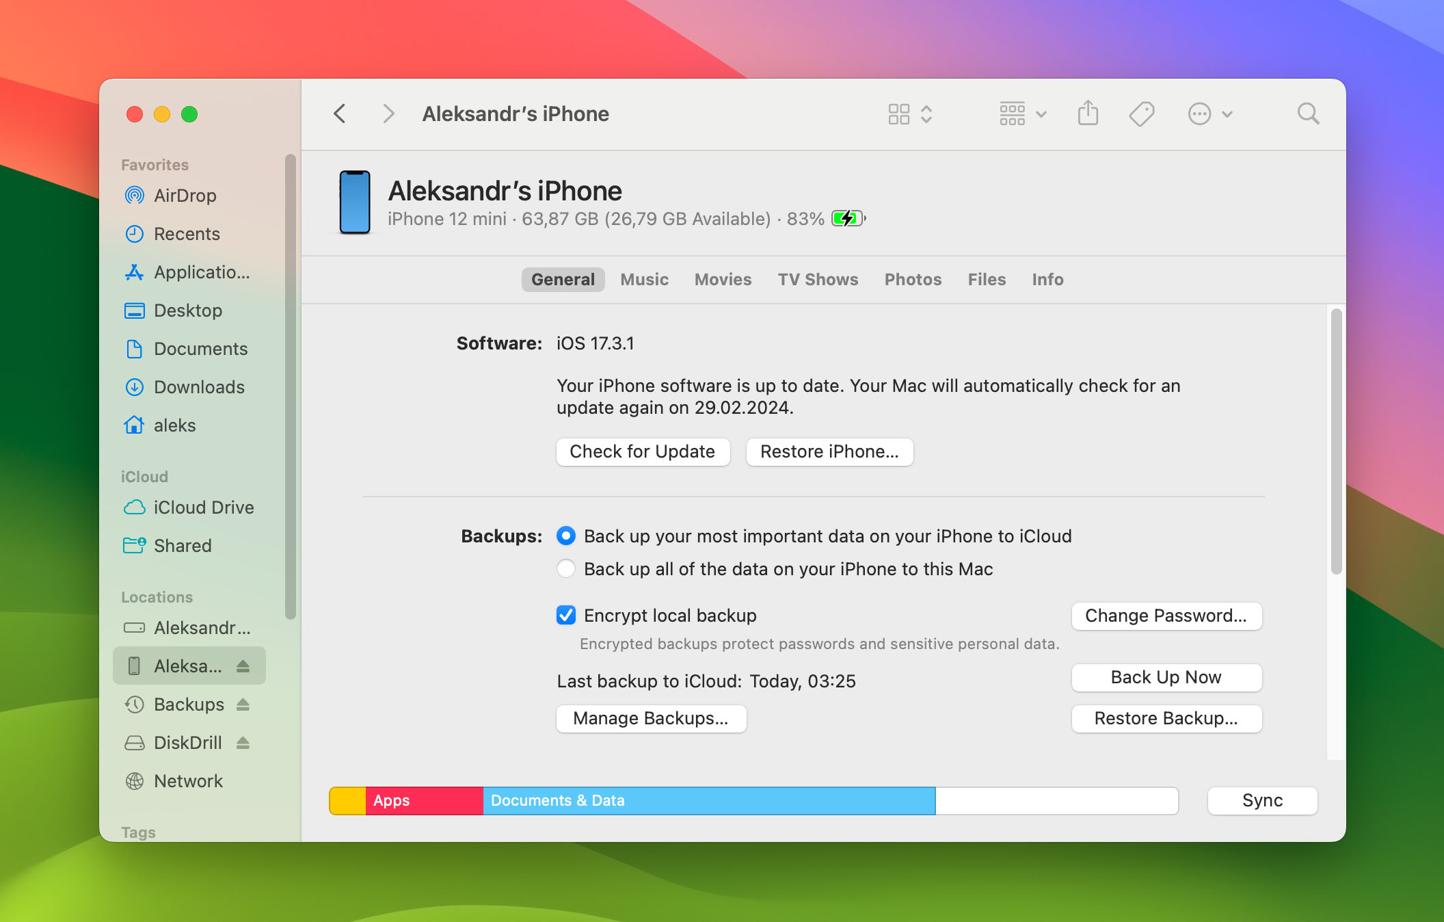This screenshot has height=922, width=1444.
Task: Toggle the Encrypt local backup checkbox
Action: click(x=566, y=615)
